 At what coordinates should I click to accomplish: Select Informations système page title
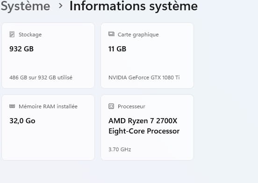134,6
